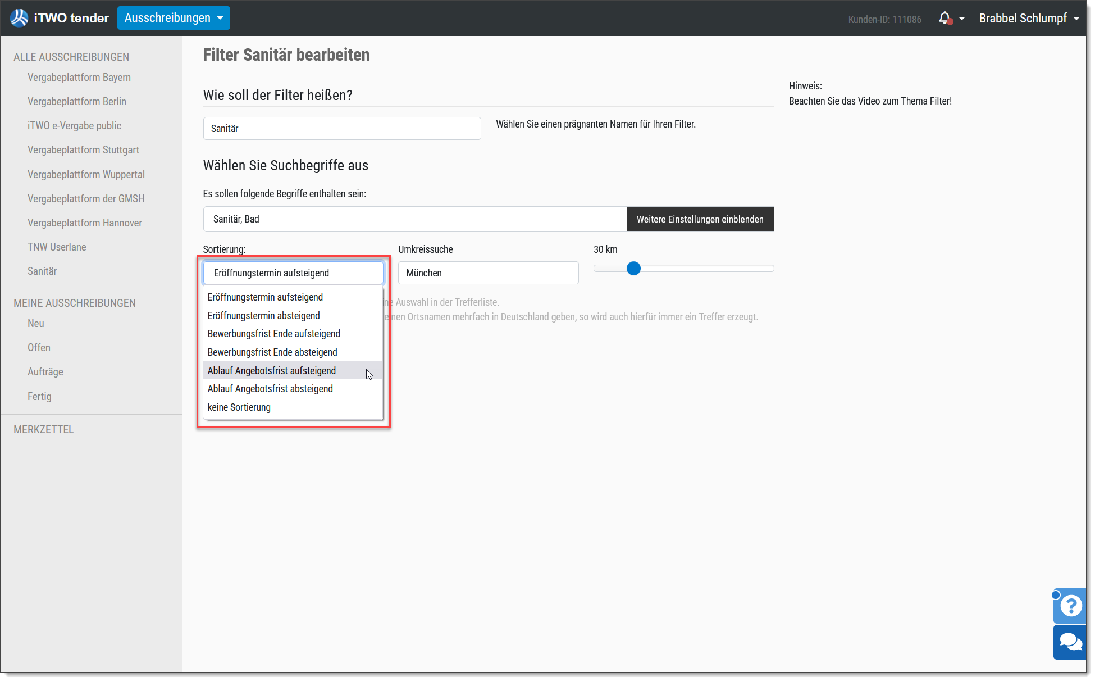Viewport: 1095px width, 681px height.
Task: Open Vergabeplattform Berlin in sidebar
Action: tap(77, 102)
